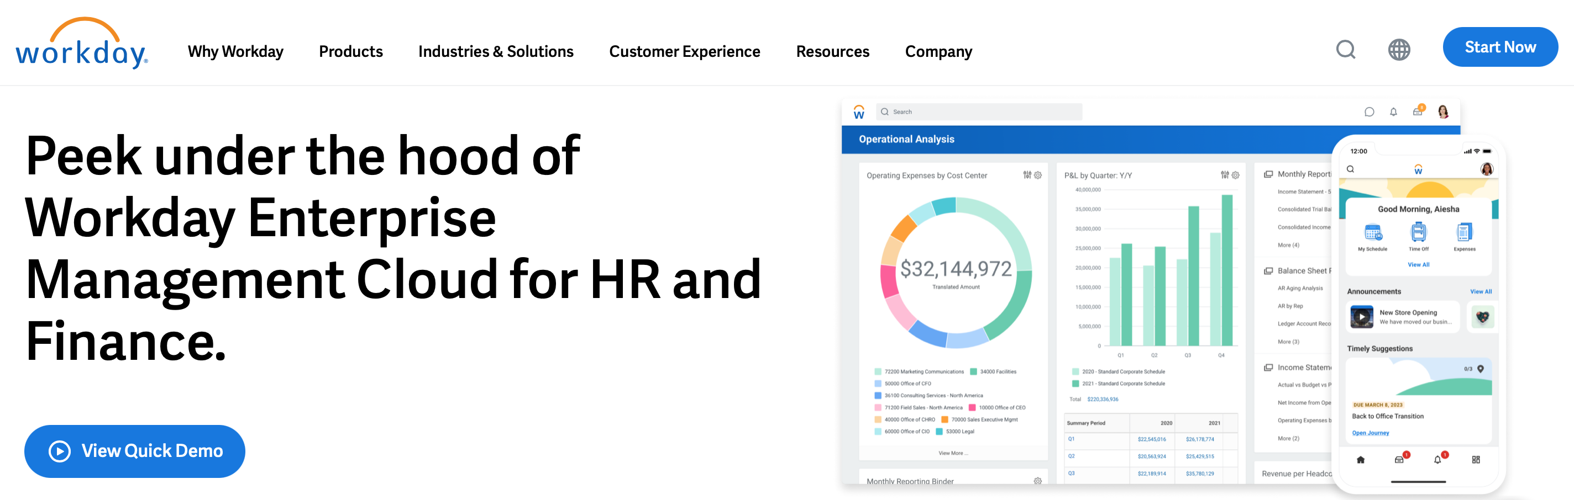
Task: Click mobile bell icon in bottom bar
Action: coord(1437,459)
